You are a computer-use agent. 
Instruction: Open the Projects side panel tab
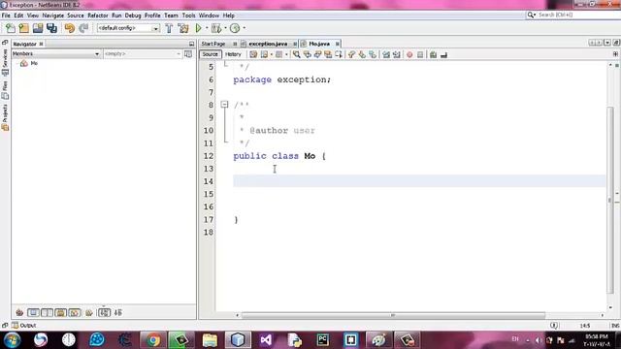pos(5,117)
